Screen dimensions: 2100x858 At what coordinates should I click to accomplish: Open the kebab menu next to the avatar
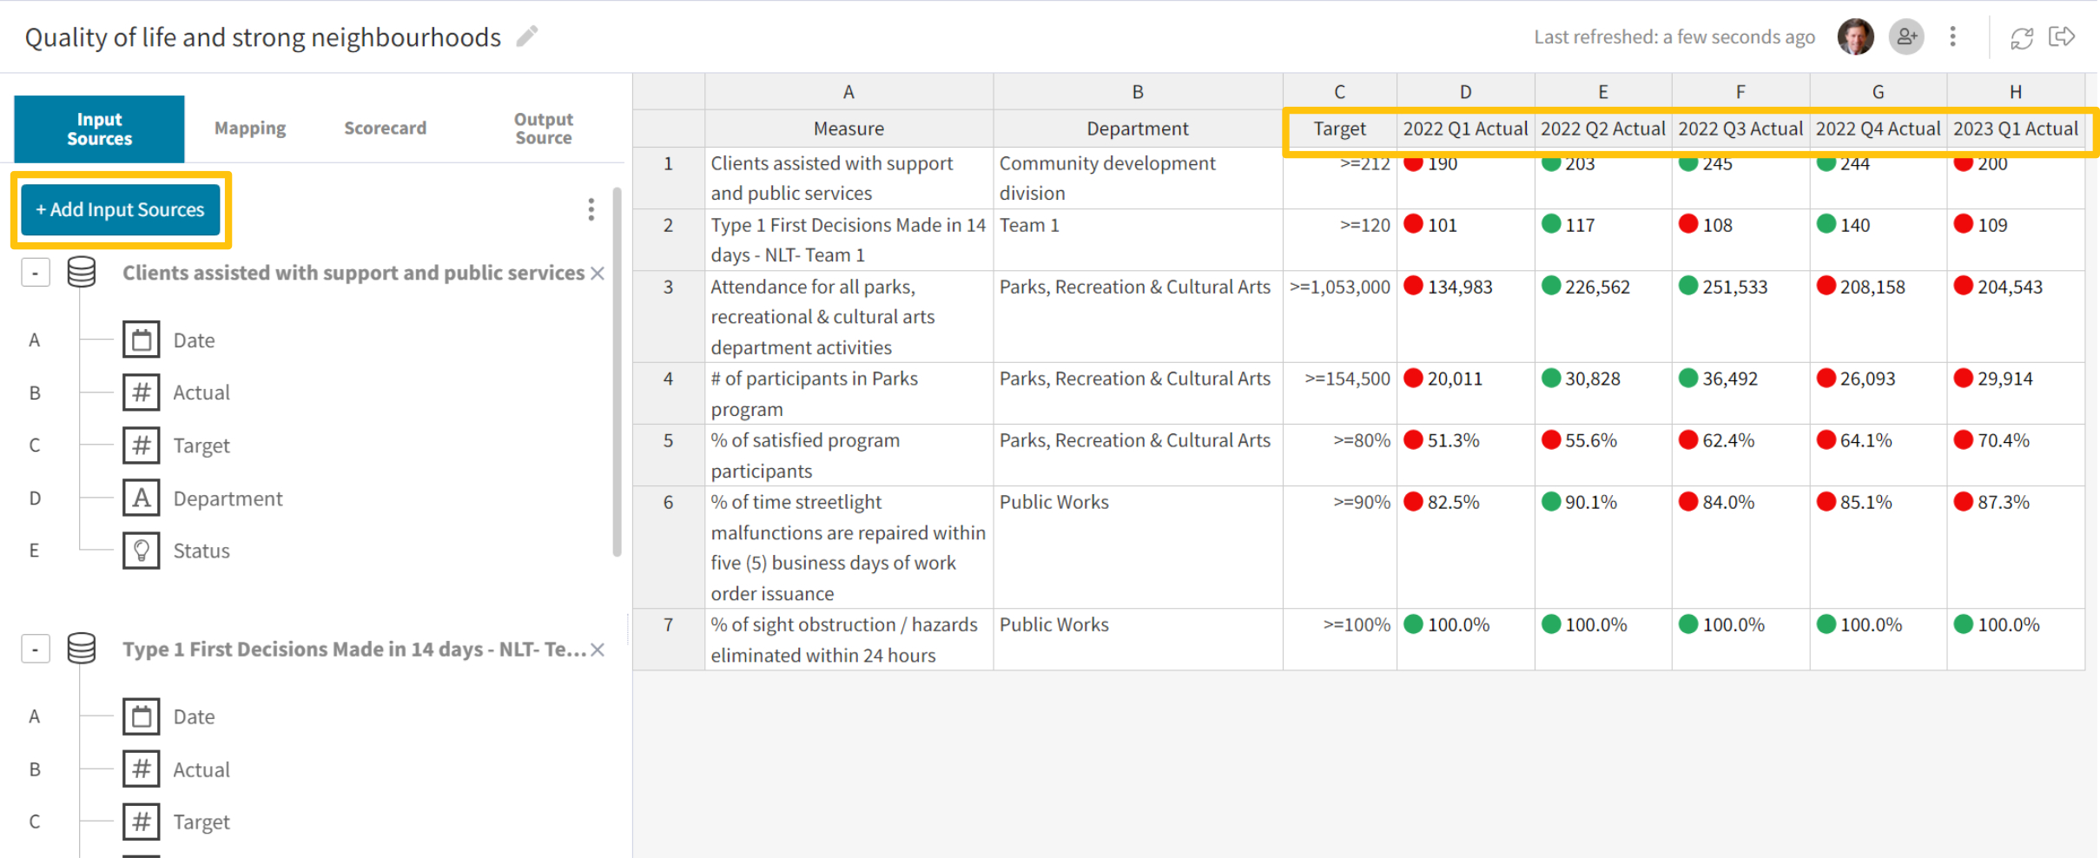[1952, 36]
